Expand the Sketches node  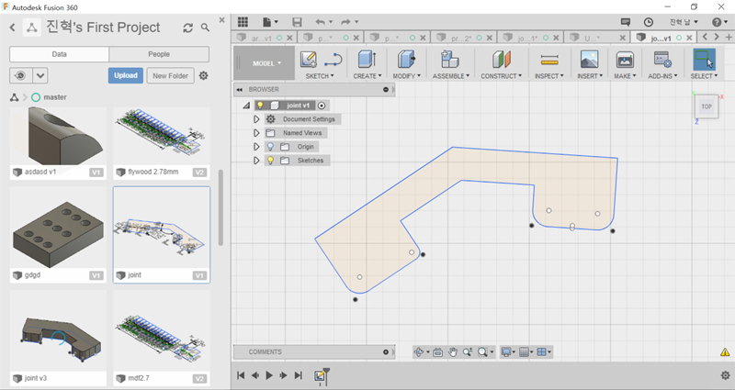tap(256, 160)
